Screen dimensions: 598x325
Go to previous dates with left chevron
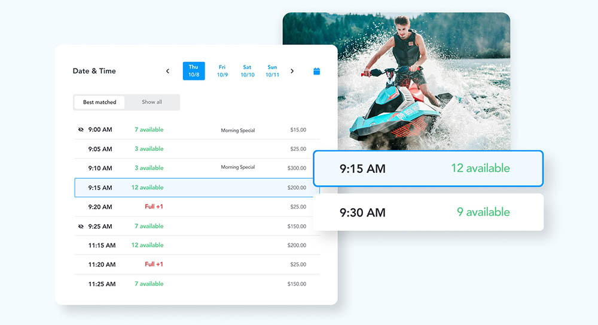pos(167,71)
